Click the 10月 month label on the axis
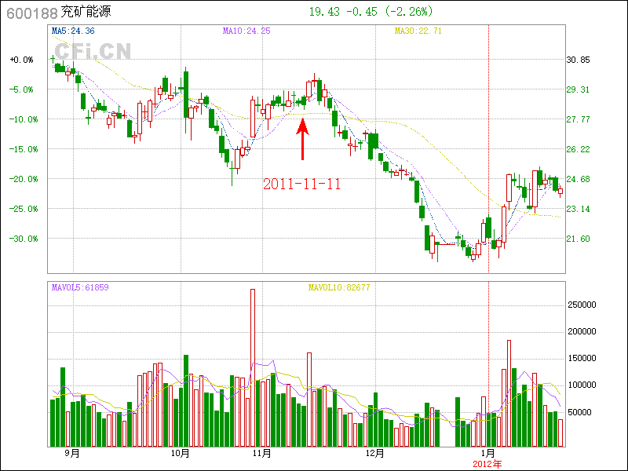628x471 pixels. 180,454
